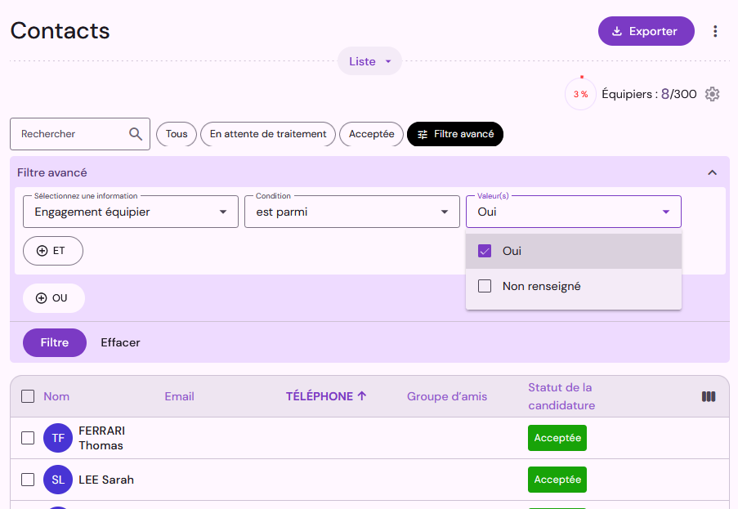Click the TF avatar for Ferrari Thomas
738x509 pixels.
click(x=58, y=438)
